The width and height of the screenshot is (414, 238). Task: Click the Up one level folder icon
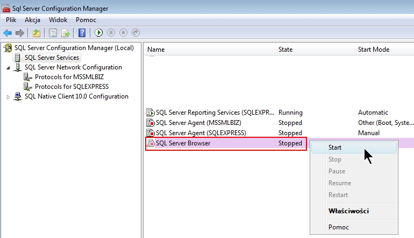[x=37, y=33]
